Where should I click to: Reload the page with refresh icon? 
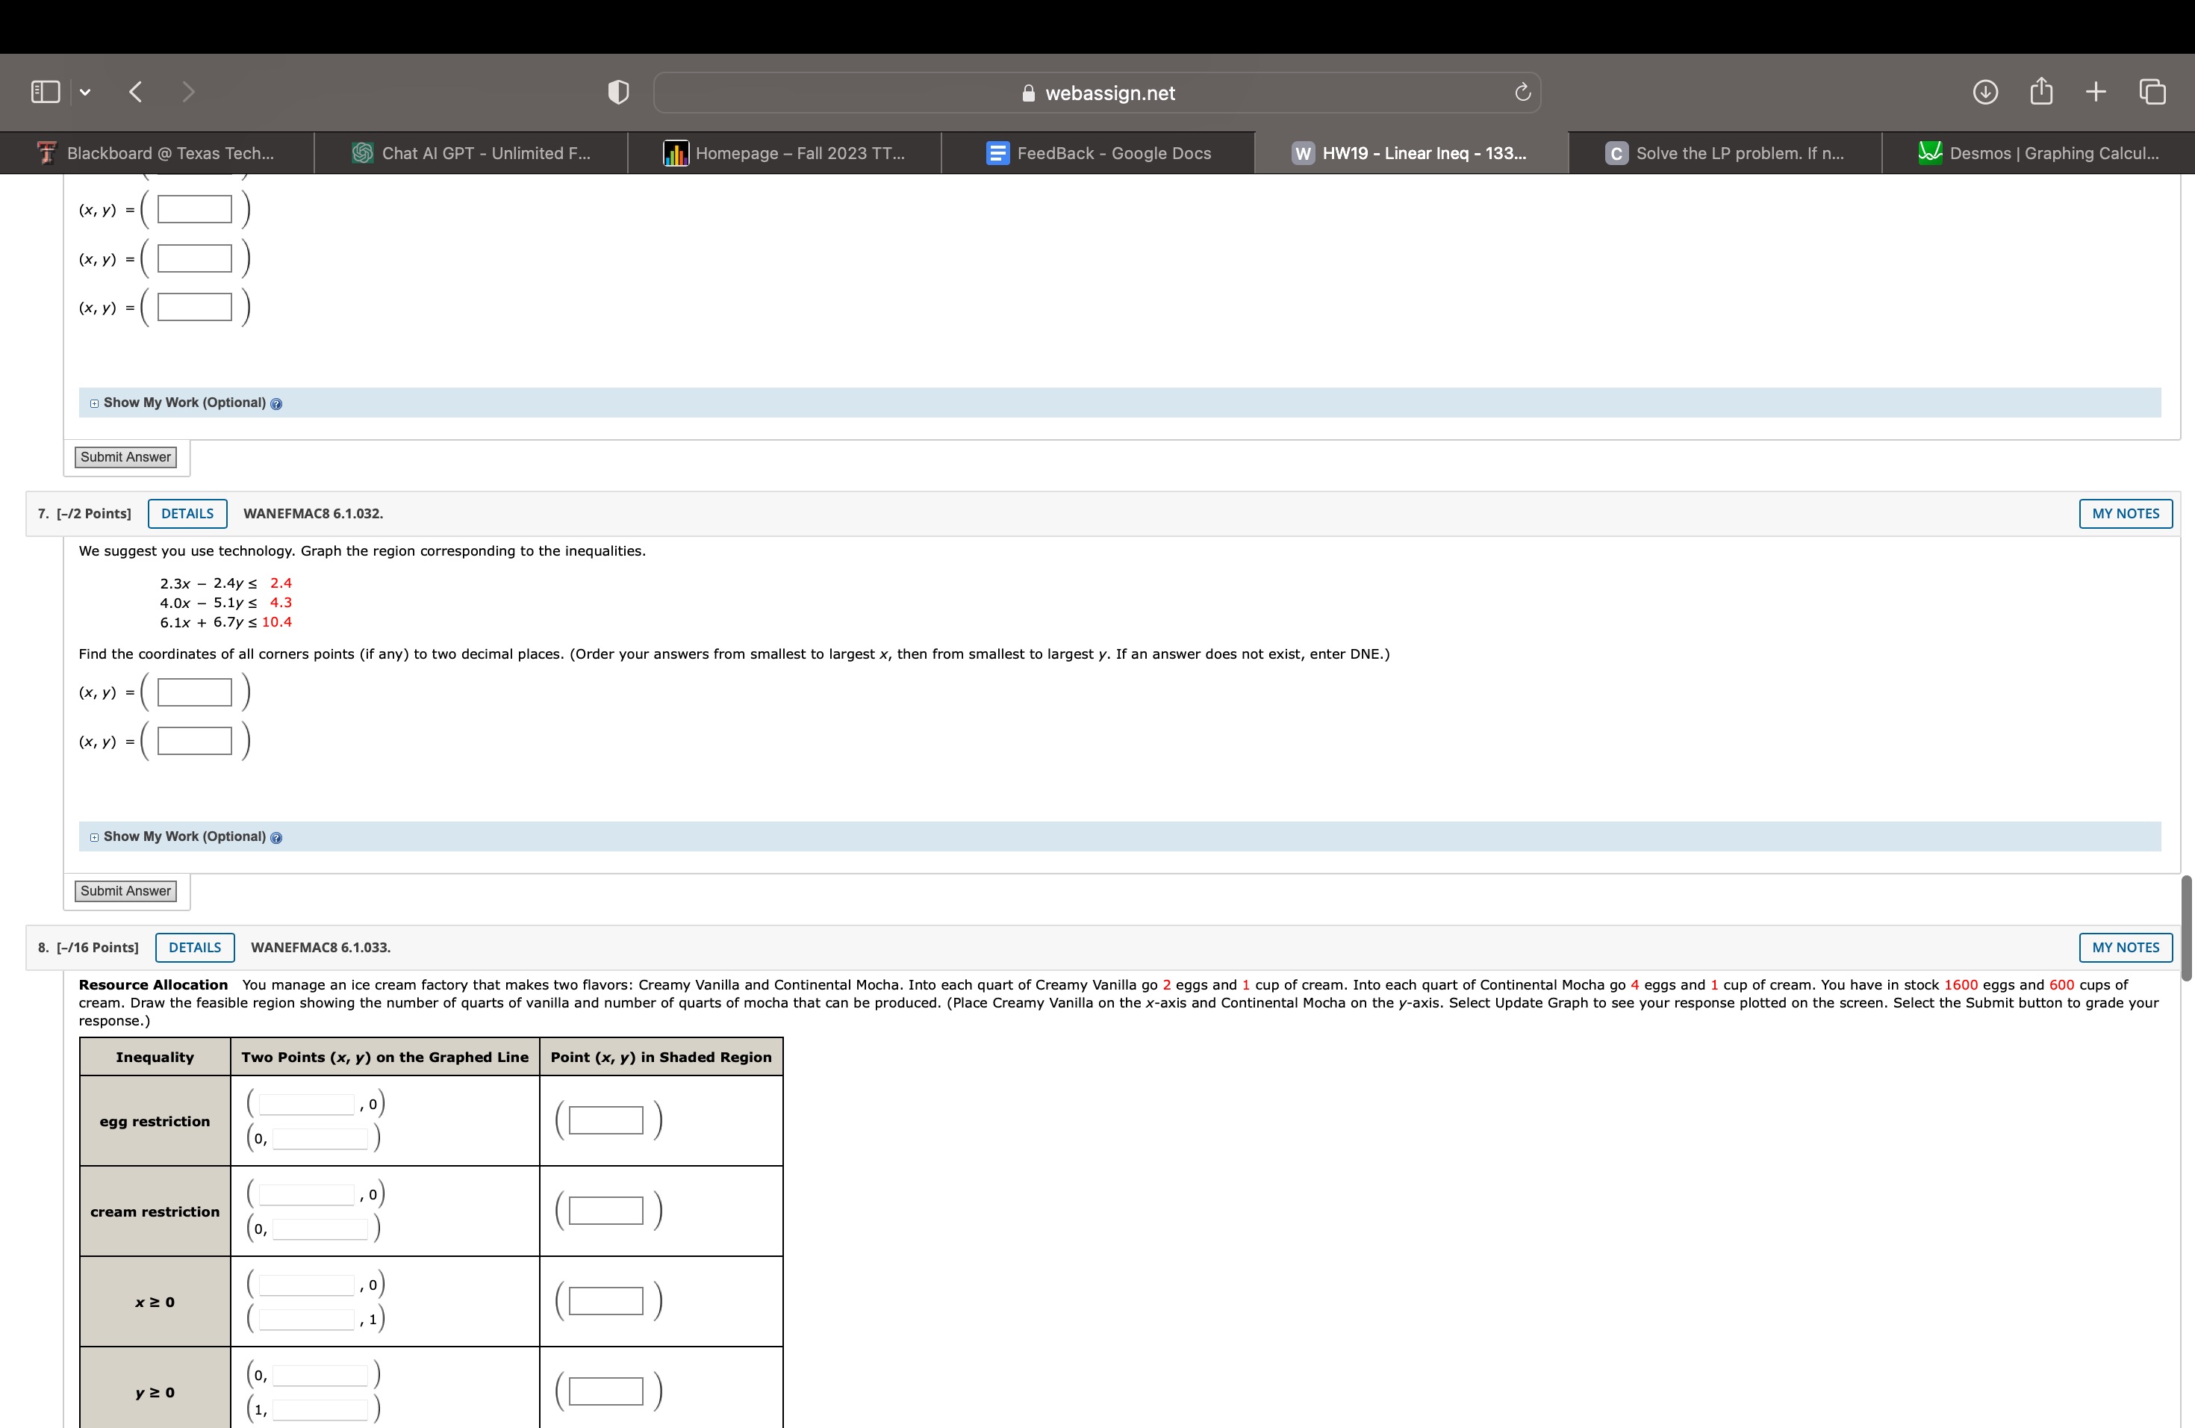coord(1522,93)
